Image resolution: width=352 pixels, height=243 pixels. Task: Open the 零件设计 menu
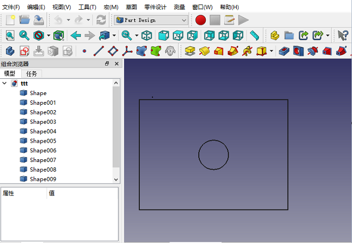pos(156,7)
